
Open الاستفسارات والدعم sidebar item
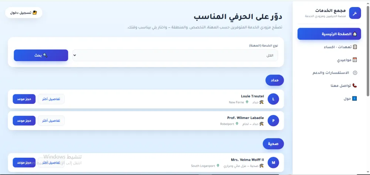tap(329, 73)
